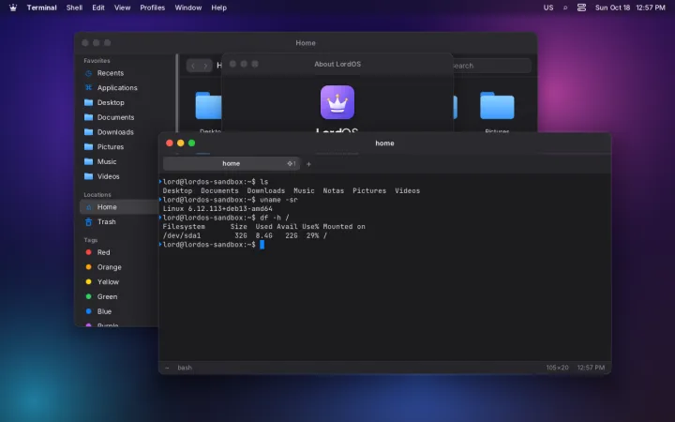Image resolution: width=675 pixels, height=422 pixels.
Task: Click the 12:57 PM terminal status time
Action: [x=591, y=368]
